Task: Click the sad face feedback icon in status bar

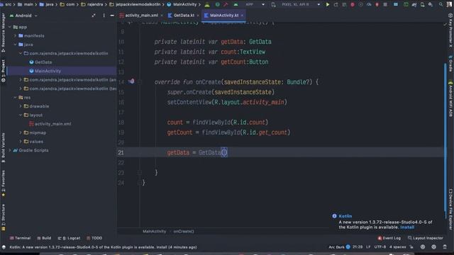Action: pos(433,247)
